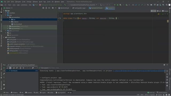
Task: Expand the dto package folder
Action: [x=10, y=19]
